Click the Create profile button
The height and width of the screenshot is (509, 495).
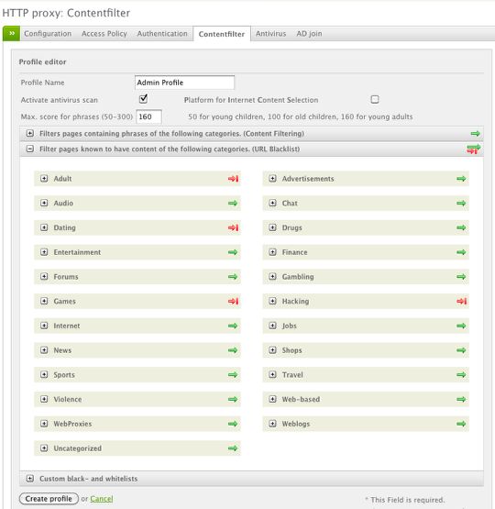(x=49, y=499)
